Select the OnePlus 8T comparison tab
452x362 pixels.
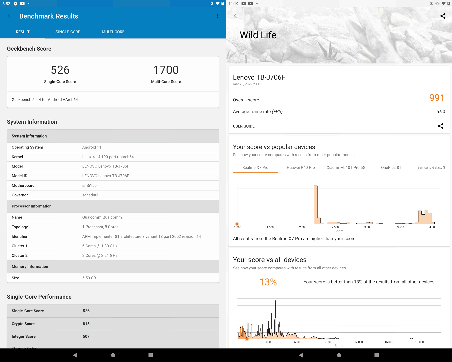click(x=391, y=167)
